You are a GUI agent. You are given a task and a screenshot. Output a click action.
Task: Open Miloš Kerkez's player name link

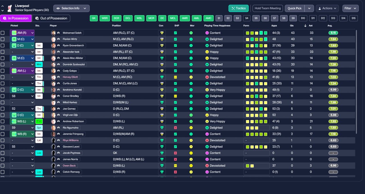click(70, 102)
